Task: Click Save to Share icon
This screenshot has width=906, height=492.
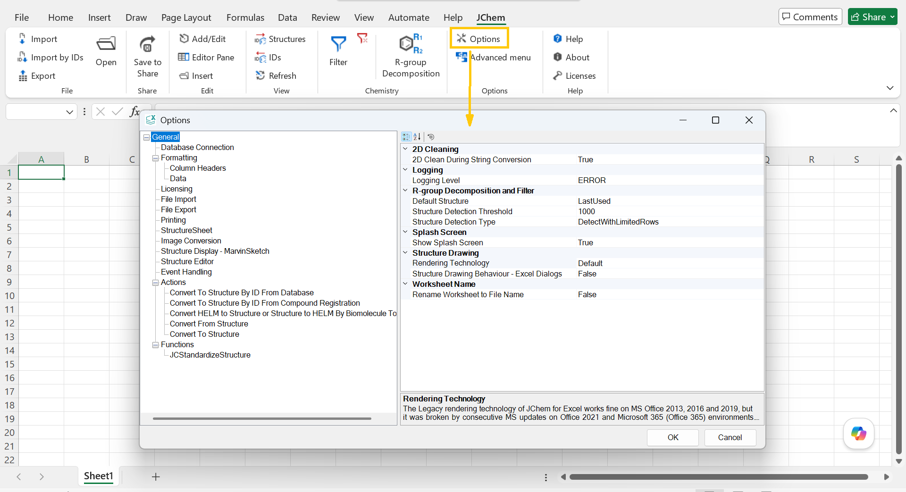Action: (147, 44)
